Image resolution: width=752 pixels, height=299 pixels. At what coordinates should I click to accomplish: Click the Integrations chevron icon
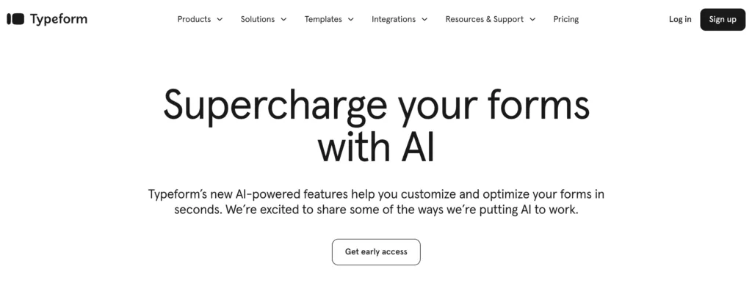pyautogui.click(x=424, y=20)
